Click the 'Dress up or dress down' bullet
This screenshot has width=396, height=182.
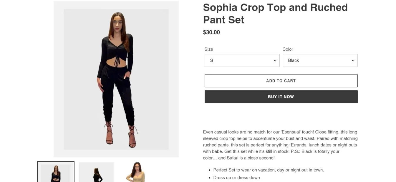tap(236, 178)
